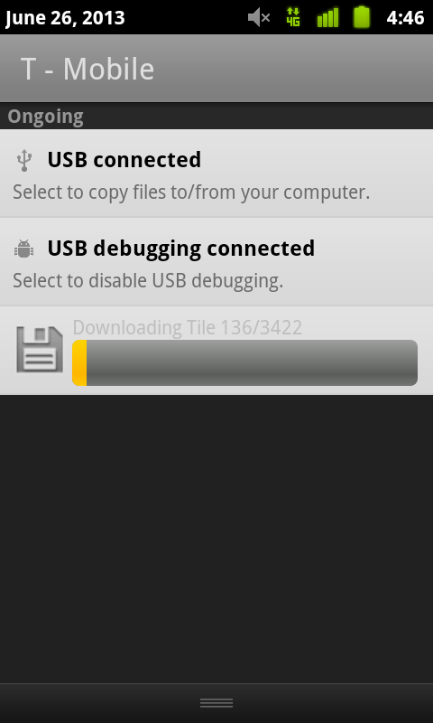
Task: Open the USB debugging connected notification
Action: [216, 261]
